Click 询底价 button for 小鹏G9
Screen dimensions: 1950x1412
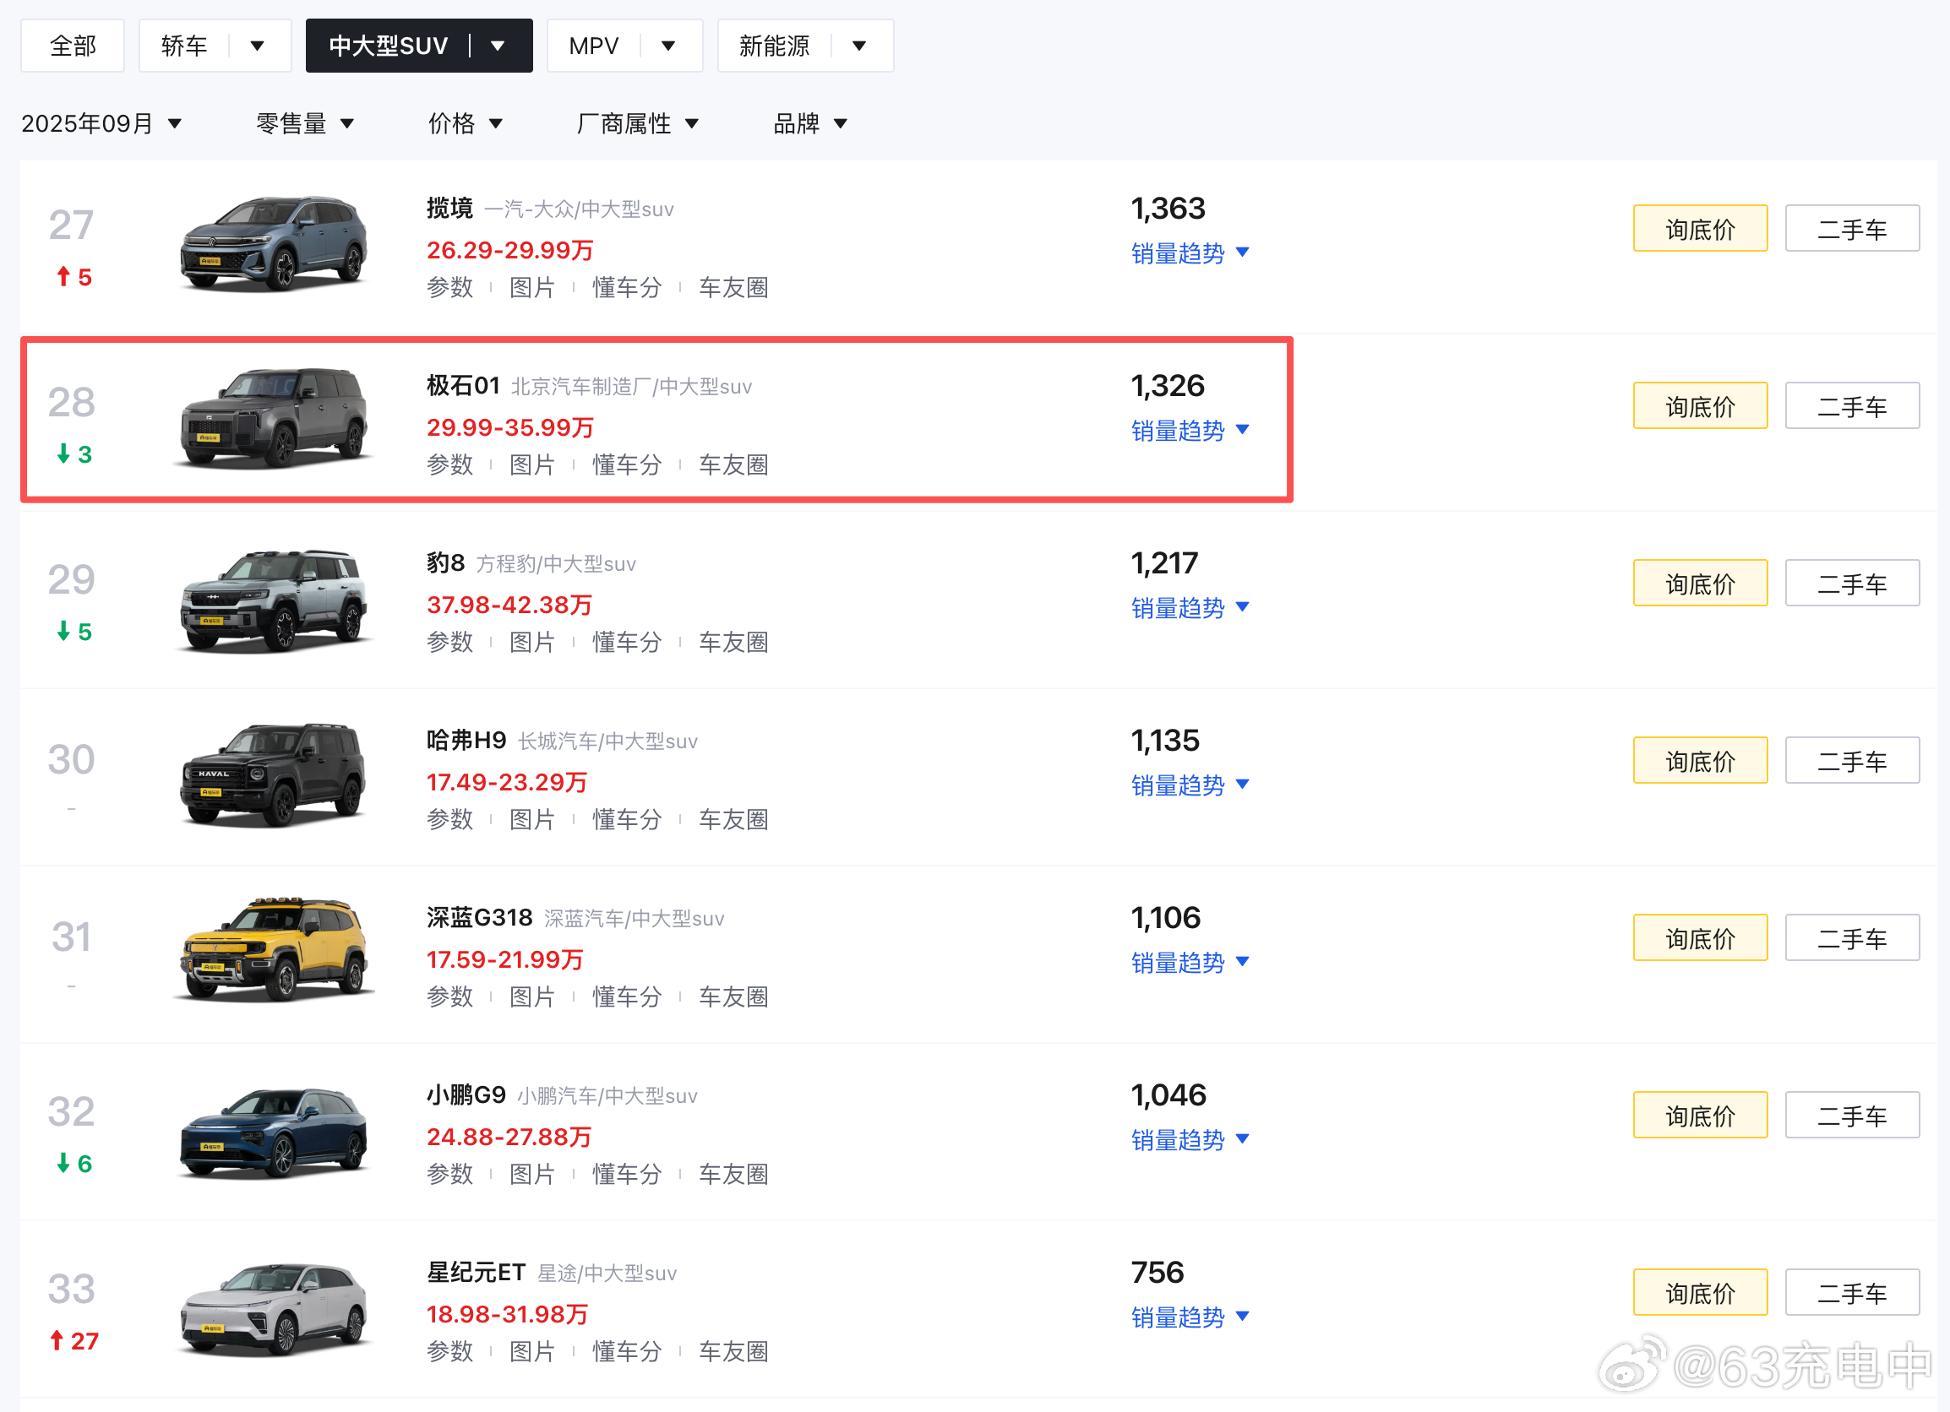click(1699, 1116)
